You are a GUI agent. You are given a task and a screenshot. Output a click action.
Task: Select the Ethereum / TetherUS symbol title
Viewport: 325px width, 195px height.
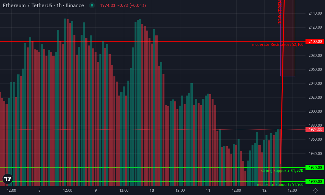pos(28,6)
